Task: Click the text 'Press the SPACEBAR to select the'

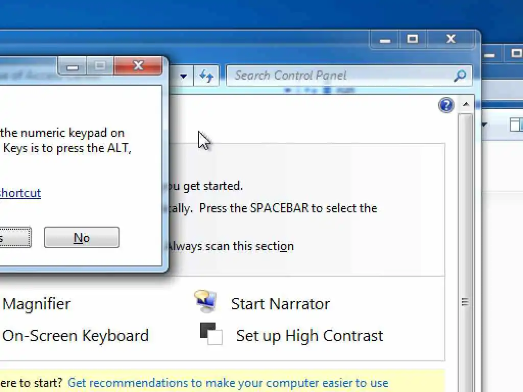Action: (x=288, y=208)
